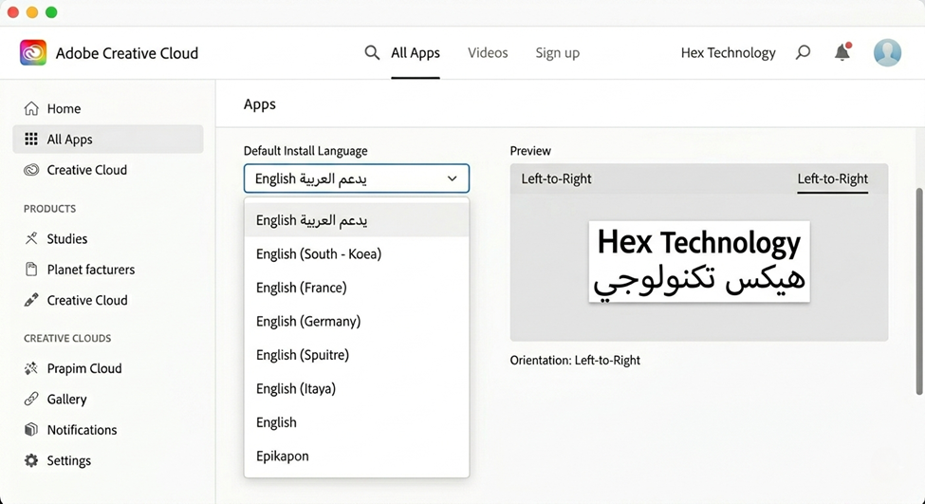Open the notifications bell icon
Screen dimensions: 925x504
click(x=842, y=52)
